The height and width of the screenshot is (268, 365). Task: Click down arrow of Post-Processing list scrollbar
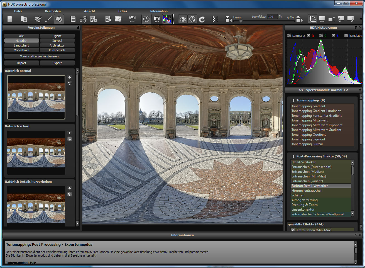pos(352,214)
